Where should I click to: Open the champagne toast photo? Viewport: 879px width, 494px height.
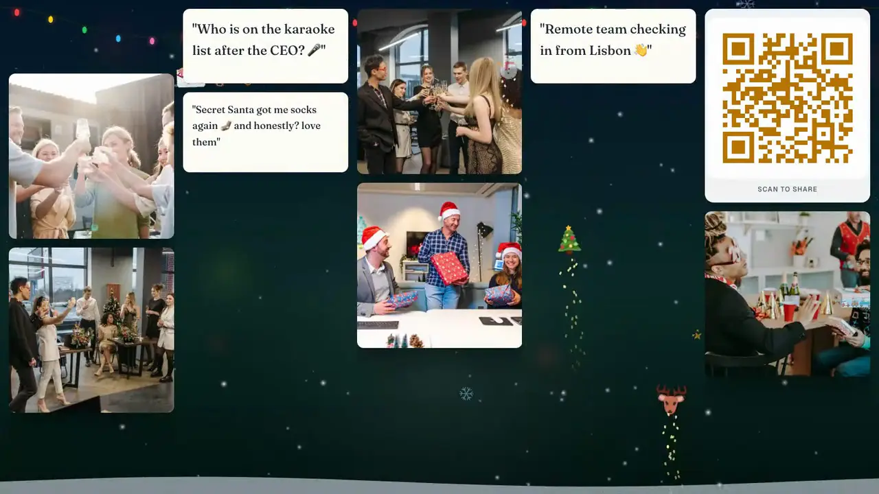point(439,91)
